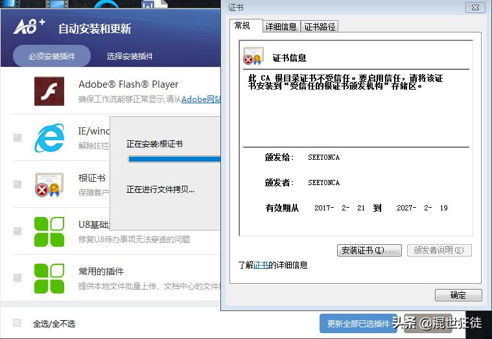The height and width of the screenshot is (339, 492).
Task: Click the U8 green squares icon
Action: pos(49,232)
